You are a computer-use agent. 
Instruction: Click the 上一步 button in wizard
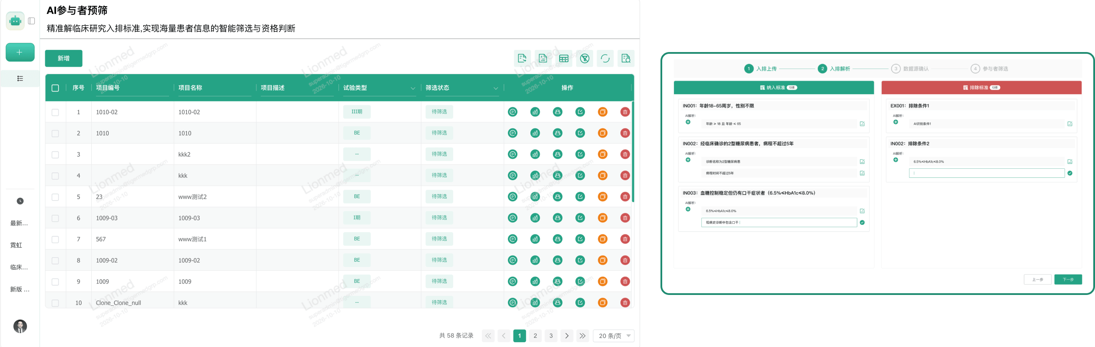[x=1038, y=279]
